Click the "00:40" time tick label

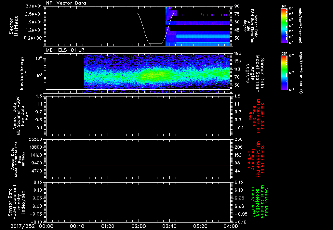(77, 226)
